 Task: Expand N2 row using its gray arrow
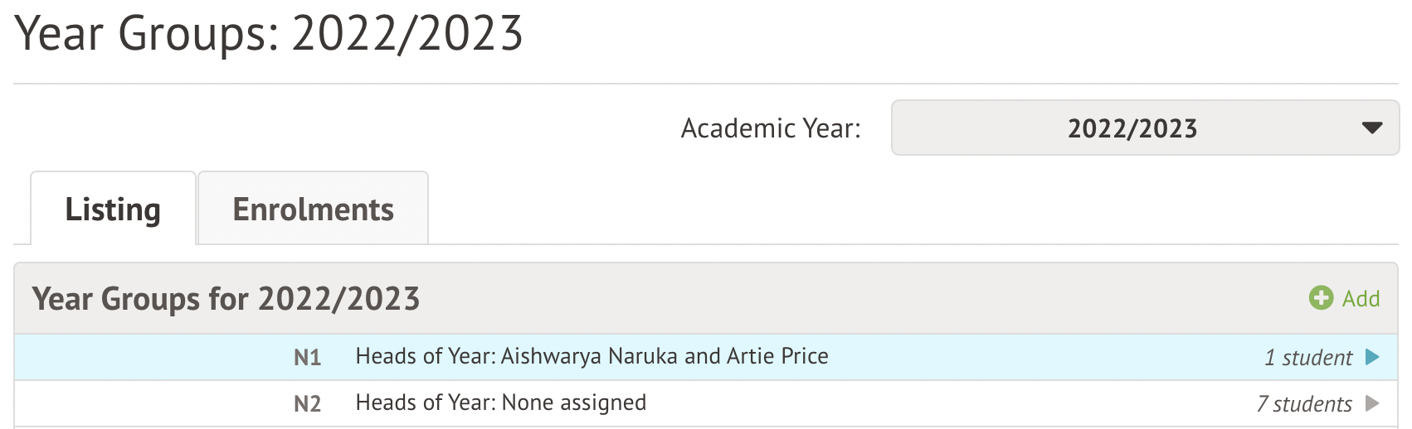1372,403
